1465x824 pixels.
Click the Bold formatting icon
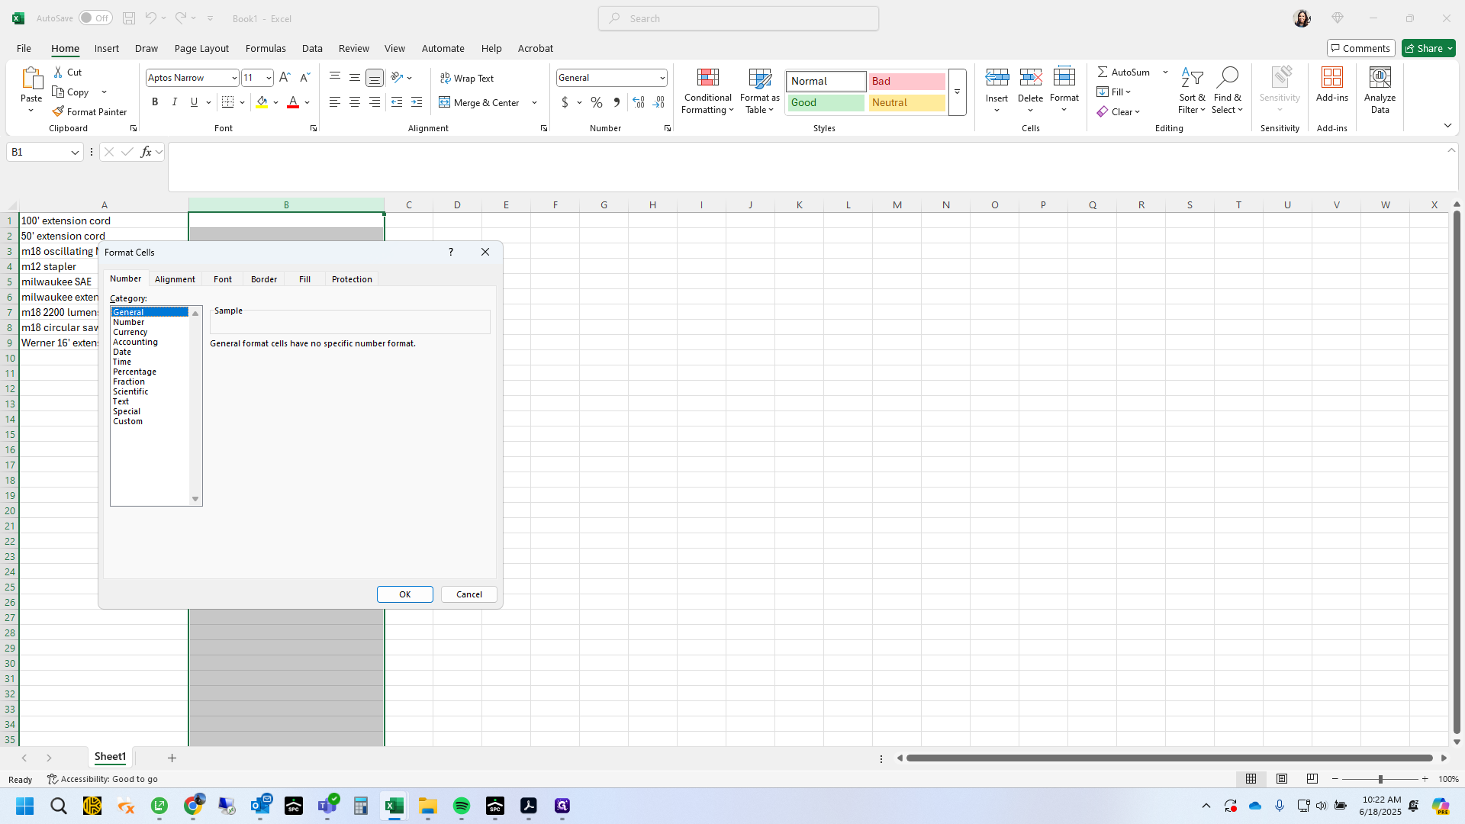tap(155, 102)
